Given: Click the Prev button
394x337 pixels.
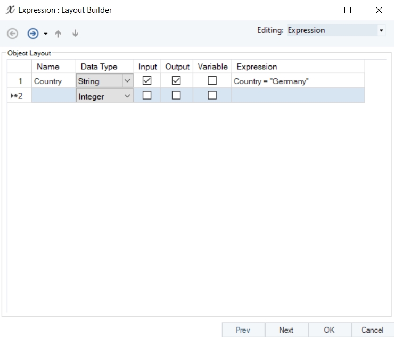Looking at the screenshot, I should pyautogui.click(x=243, y=330).
